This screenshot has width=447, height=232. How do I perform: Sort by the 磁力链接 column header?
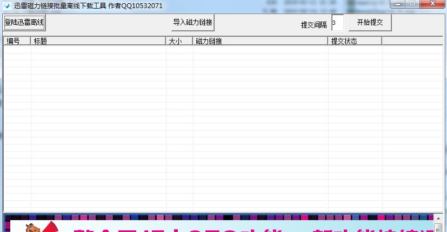(x=261, y=41)
